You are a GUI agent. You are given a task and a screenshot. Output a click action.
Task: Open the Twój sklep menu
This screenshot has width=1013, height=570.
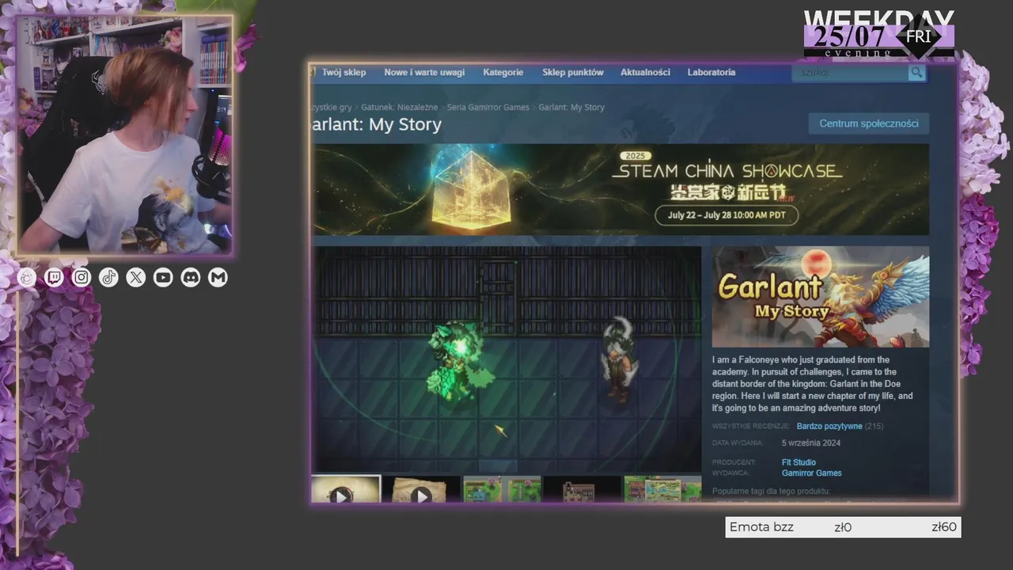pos(343,72)
